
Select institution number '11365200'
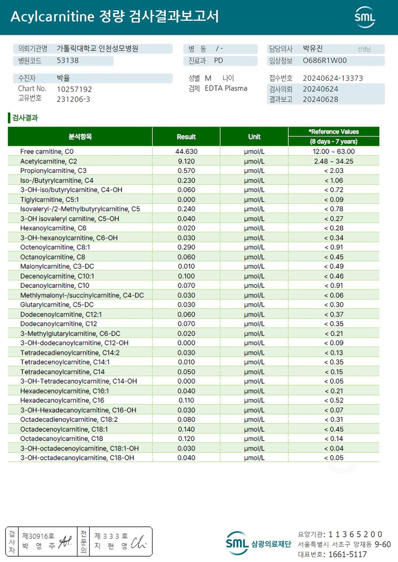pos(356,534)
